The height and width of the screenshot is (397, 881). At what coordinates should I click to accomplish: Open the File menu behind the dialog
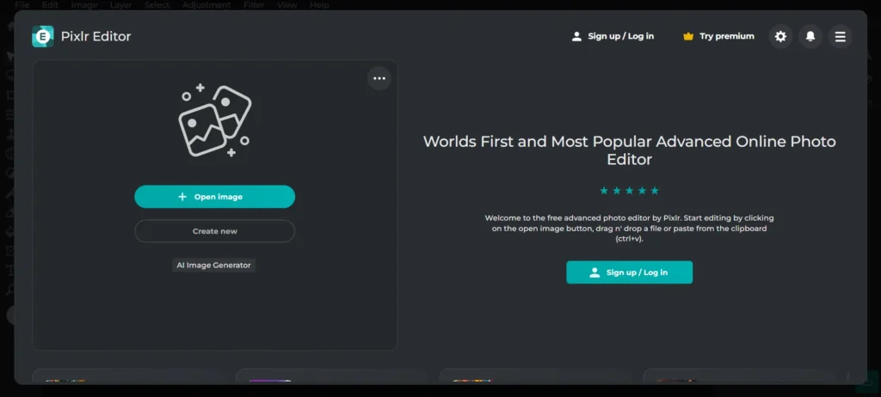coord(22,5)
